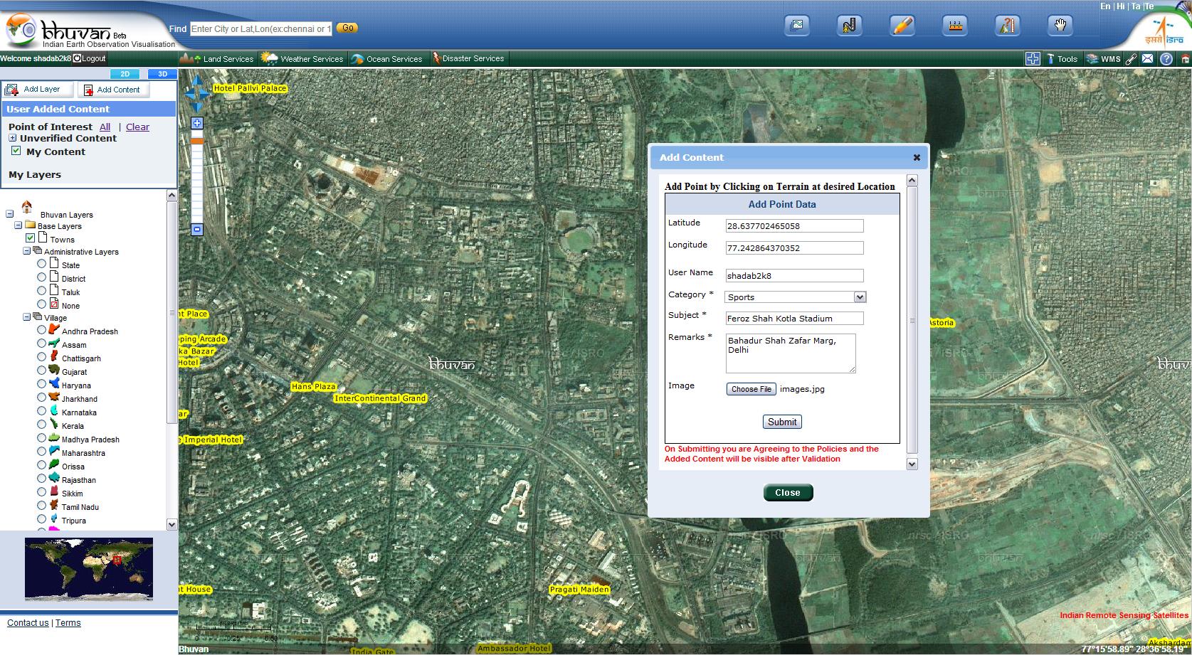Open the WMS menu
The image size is (1192, 655).
[x=1104, y=59]
